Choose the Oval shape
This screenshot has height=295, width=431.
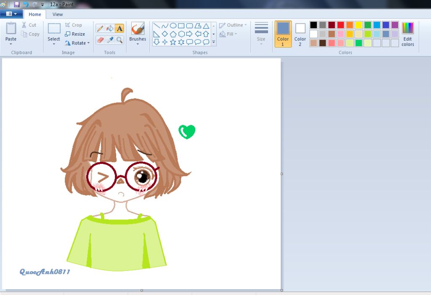click(173, 26)
